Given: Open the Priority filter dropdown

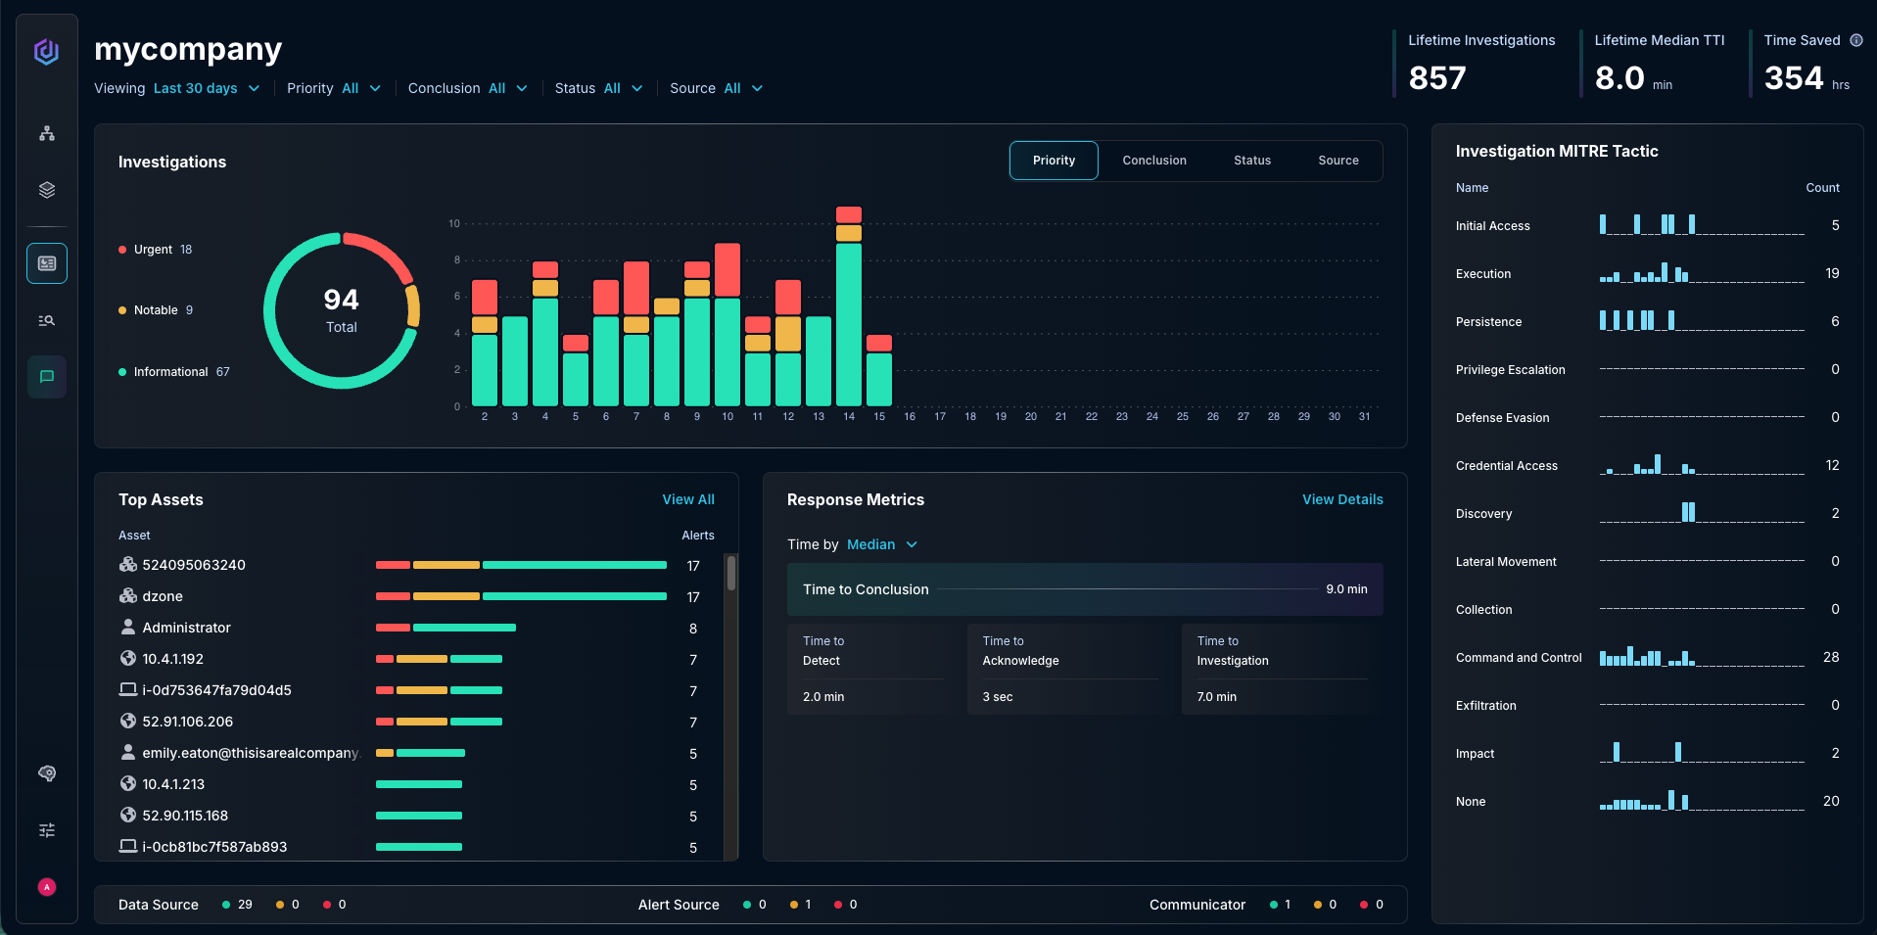Looking at the screenshot, I should pyautogui.click(x=333, y=88).
